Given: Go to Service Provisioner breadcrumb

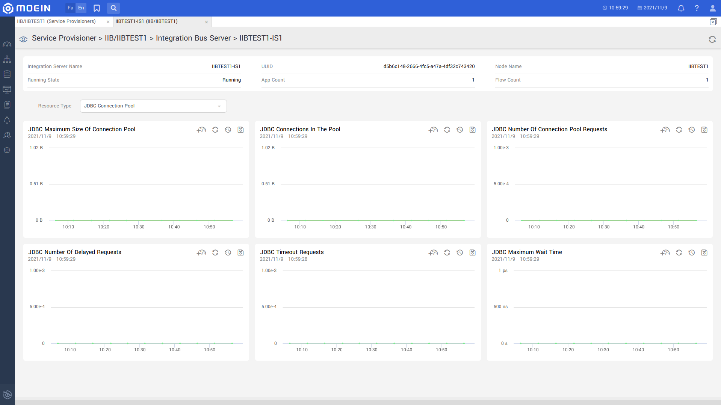Looking at the screenshot, I should [64, 38].
